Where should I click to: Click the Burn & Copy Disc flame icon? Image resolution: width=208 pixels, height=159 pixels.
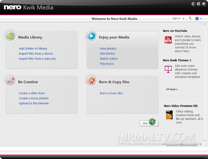click(x=92, y=81)
